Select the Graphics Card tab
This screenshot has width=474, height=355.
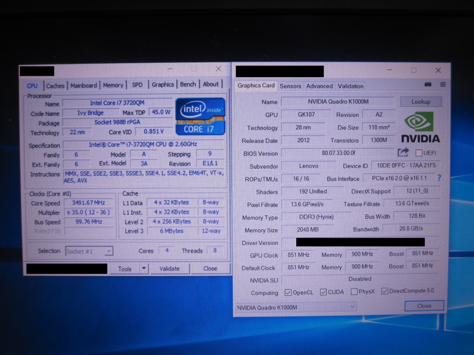[256, 86]
